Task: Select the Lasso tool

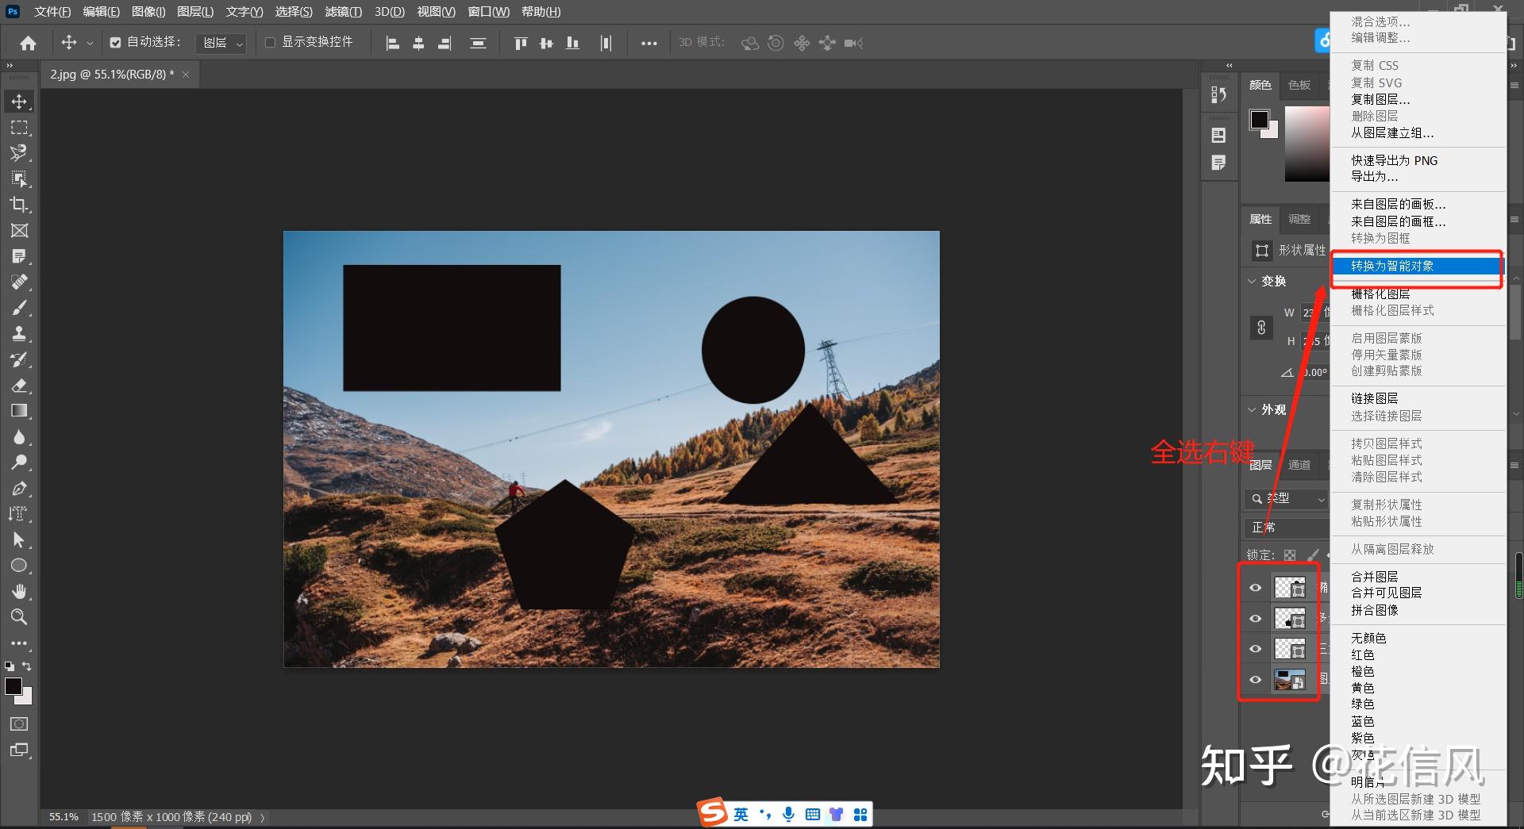Action: 19,153
